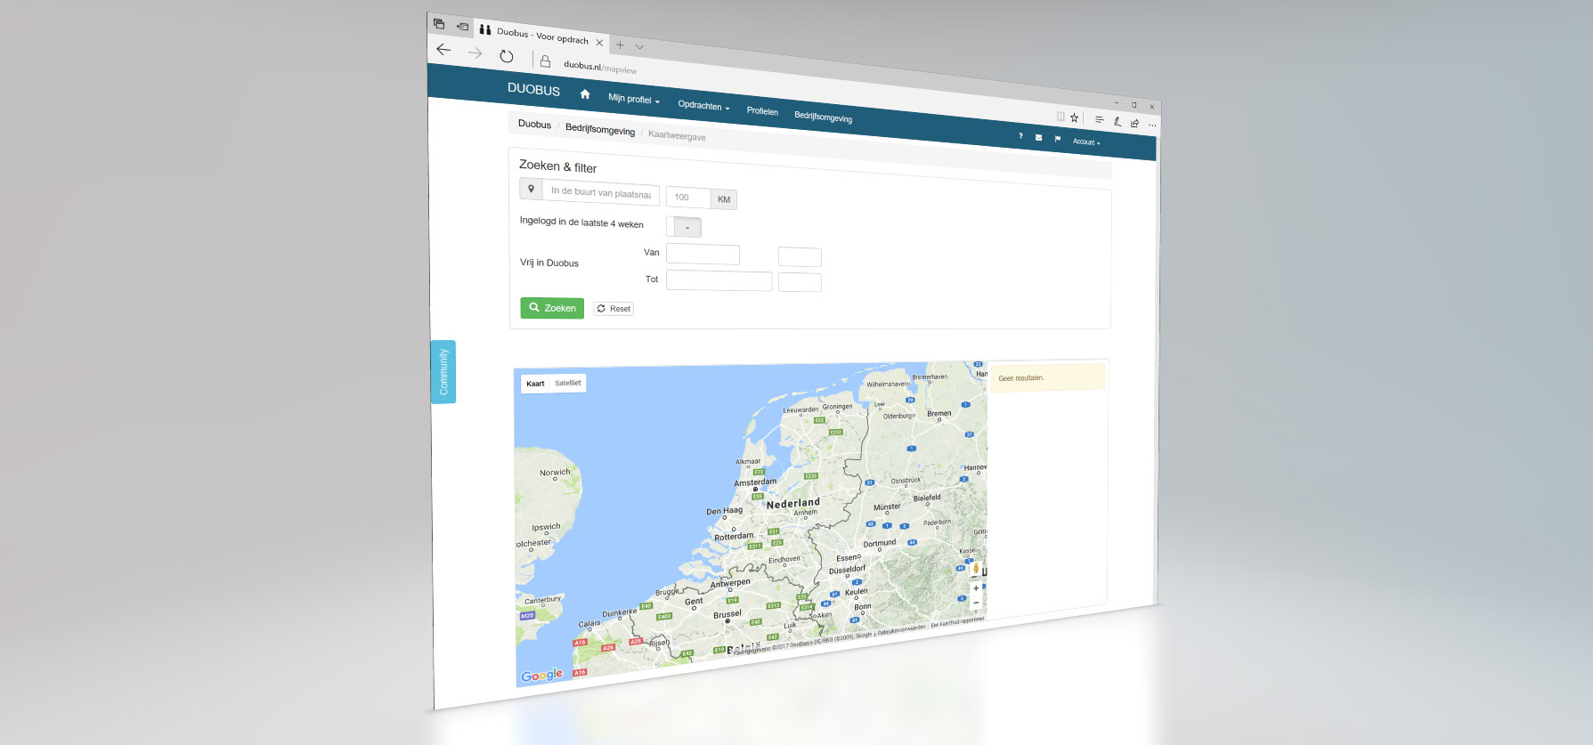Toggle 'Ingelogd in de laatste 4 weken'
1593x745 pixels.
[x=684, y=227]
